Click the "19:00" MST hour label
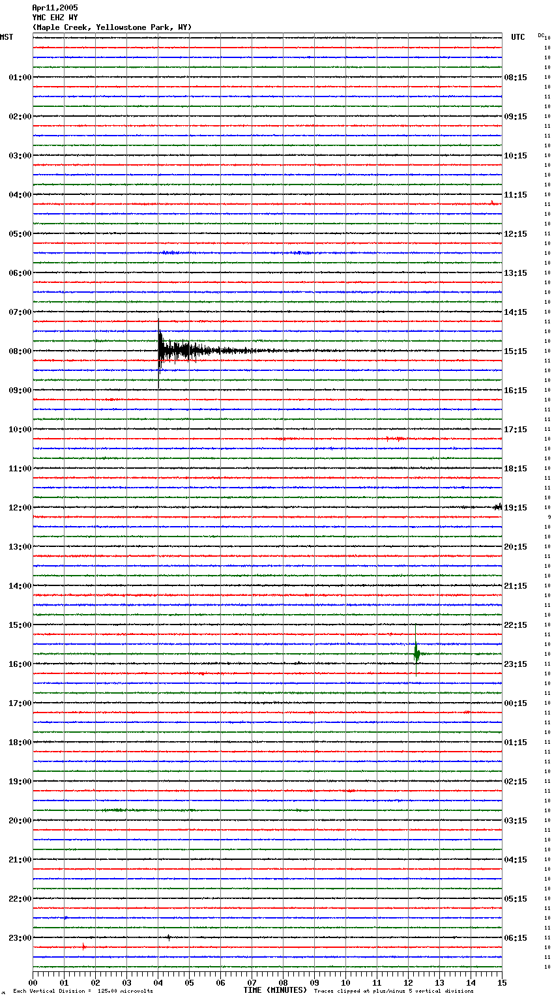The height and width of the screenshot is (1000, 554). click(x=20, y=782)
